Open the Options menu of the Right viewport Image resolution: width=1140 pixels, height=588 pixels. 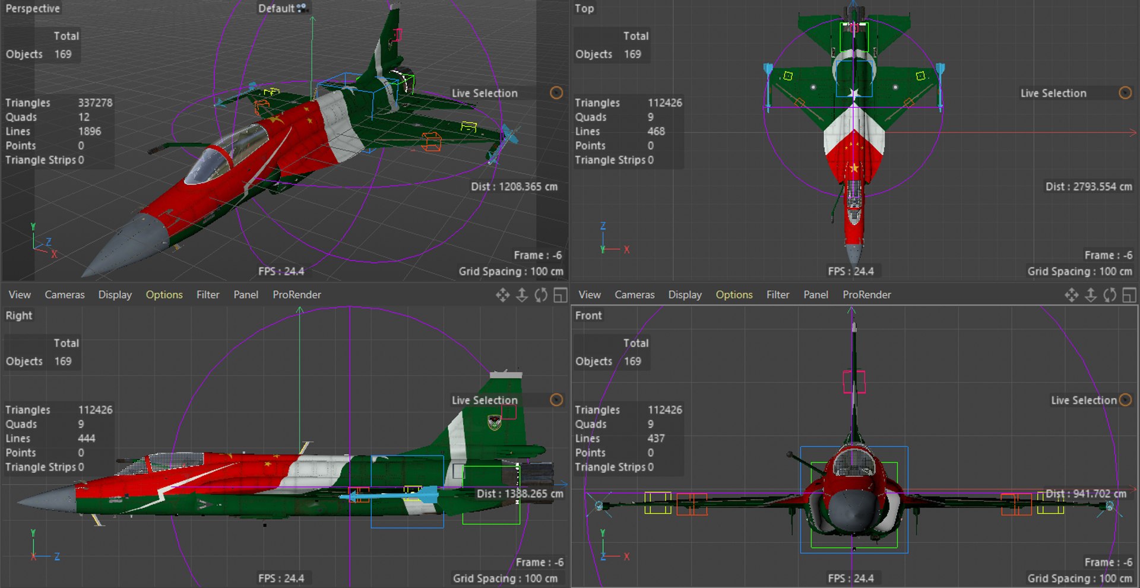click(x=164, y=295)
